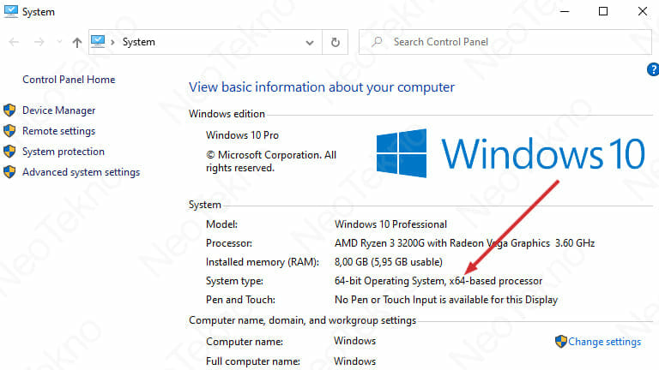Open Remote settings link
This screenshot has height=370, width=659.
tap(59, 131)
